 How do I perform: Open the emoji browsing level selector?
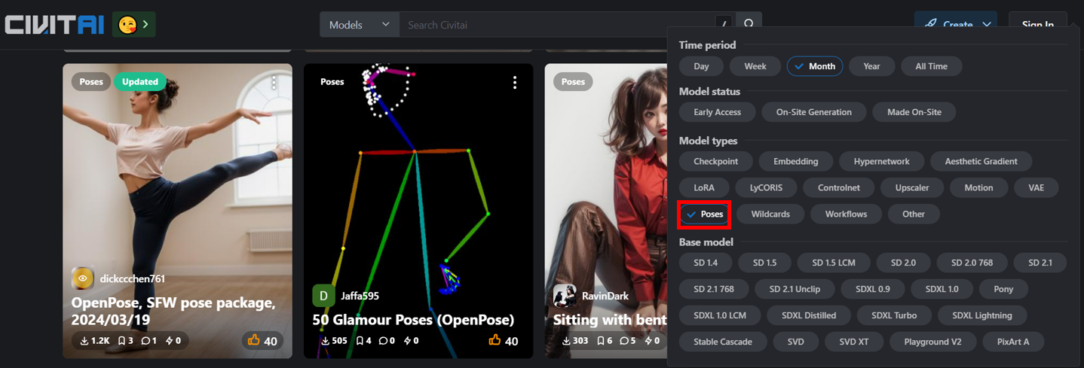point(133,25)
